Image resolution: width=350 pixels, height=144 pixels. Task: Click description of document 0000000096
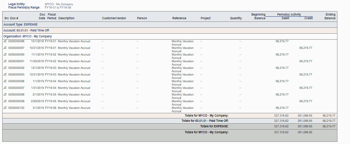coord(74,81)
